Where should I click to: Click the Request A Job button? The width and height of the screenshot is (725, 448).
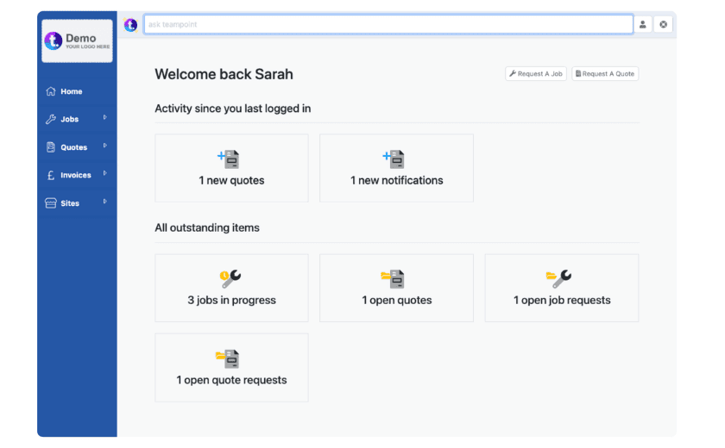tap(535, 74)
